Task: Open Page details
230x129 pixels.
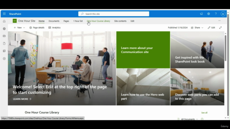Action: pos(37,28)
